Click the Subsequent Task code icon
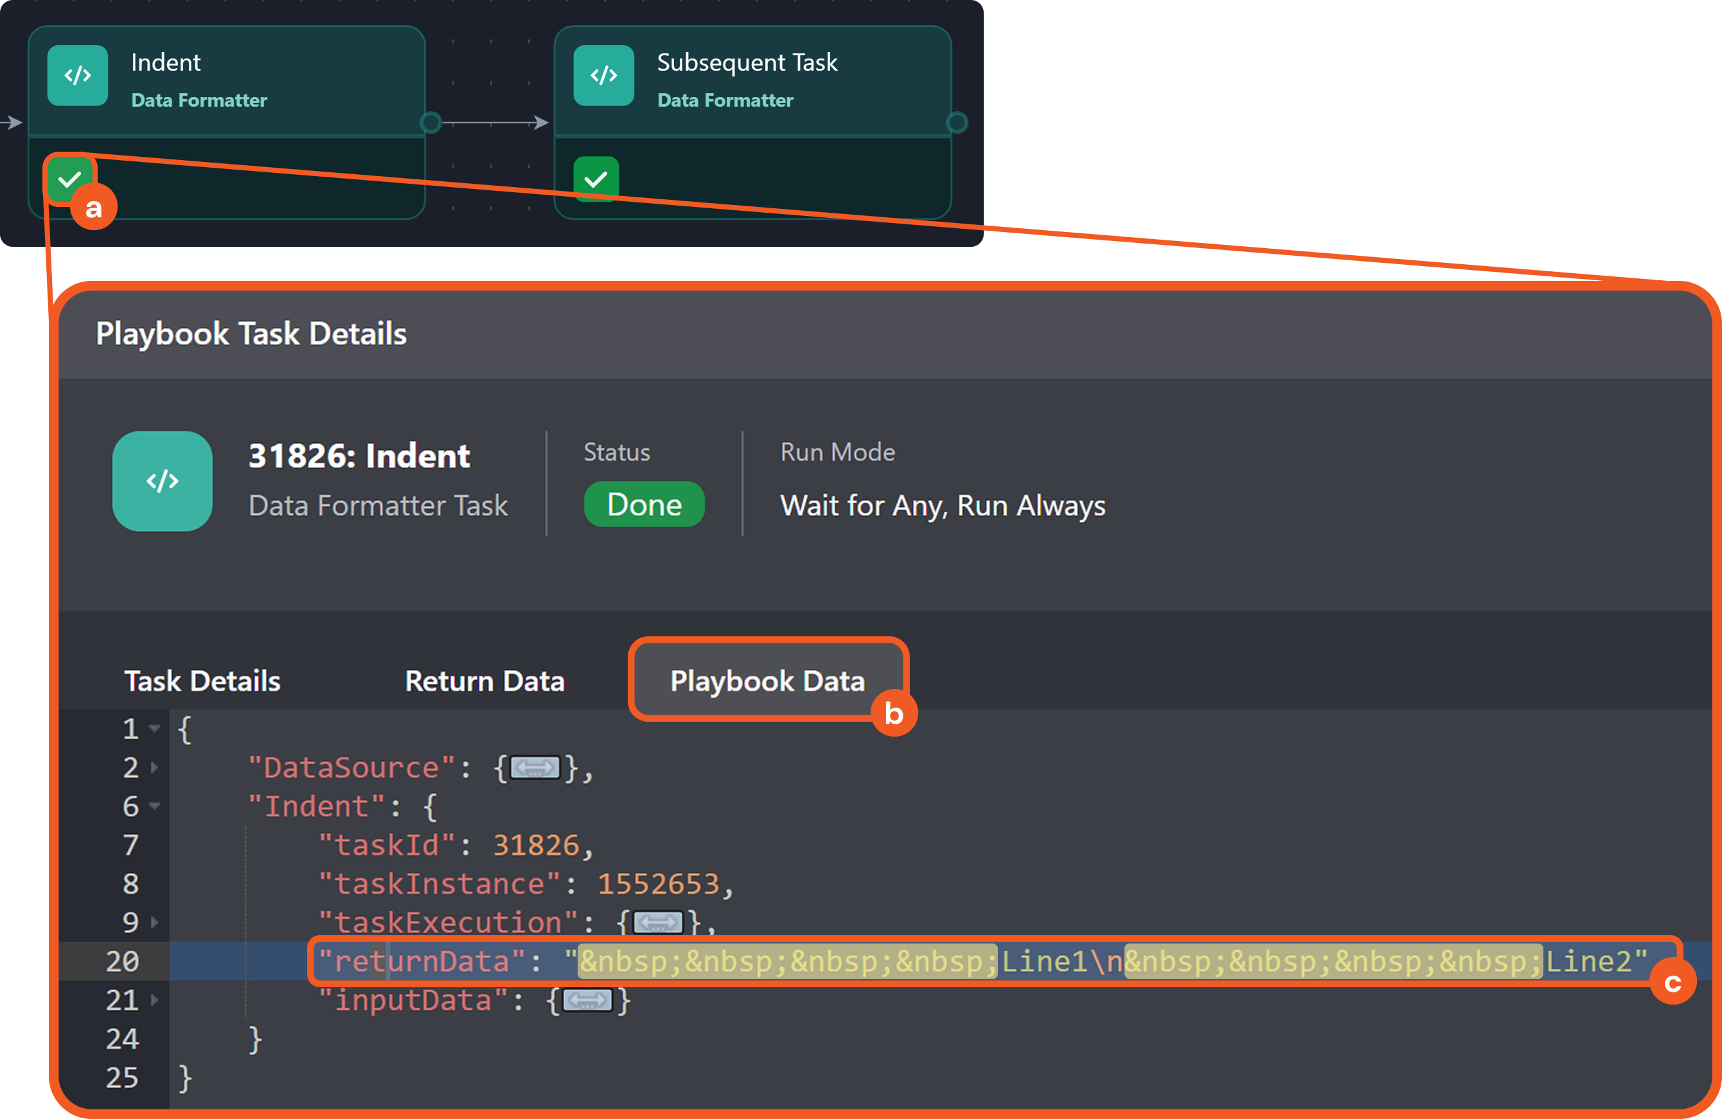This screenshot has height=1119, width=1722. click(603, 75)
